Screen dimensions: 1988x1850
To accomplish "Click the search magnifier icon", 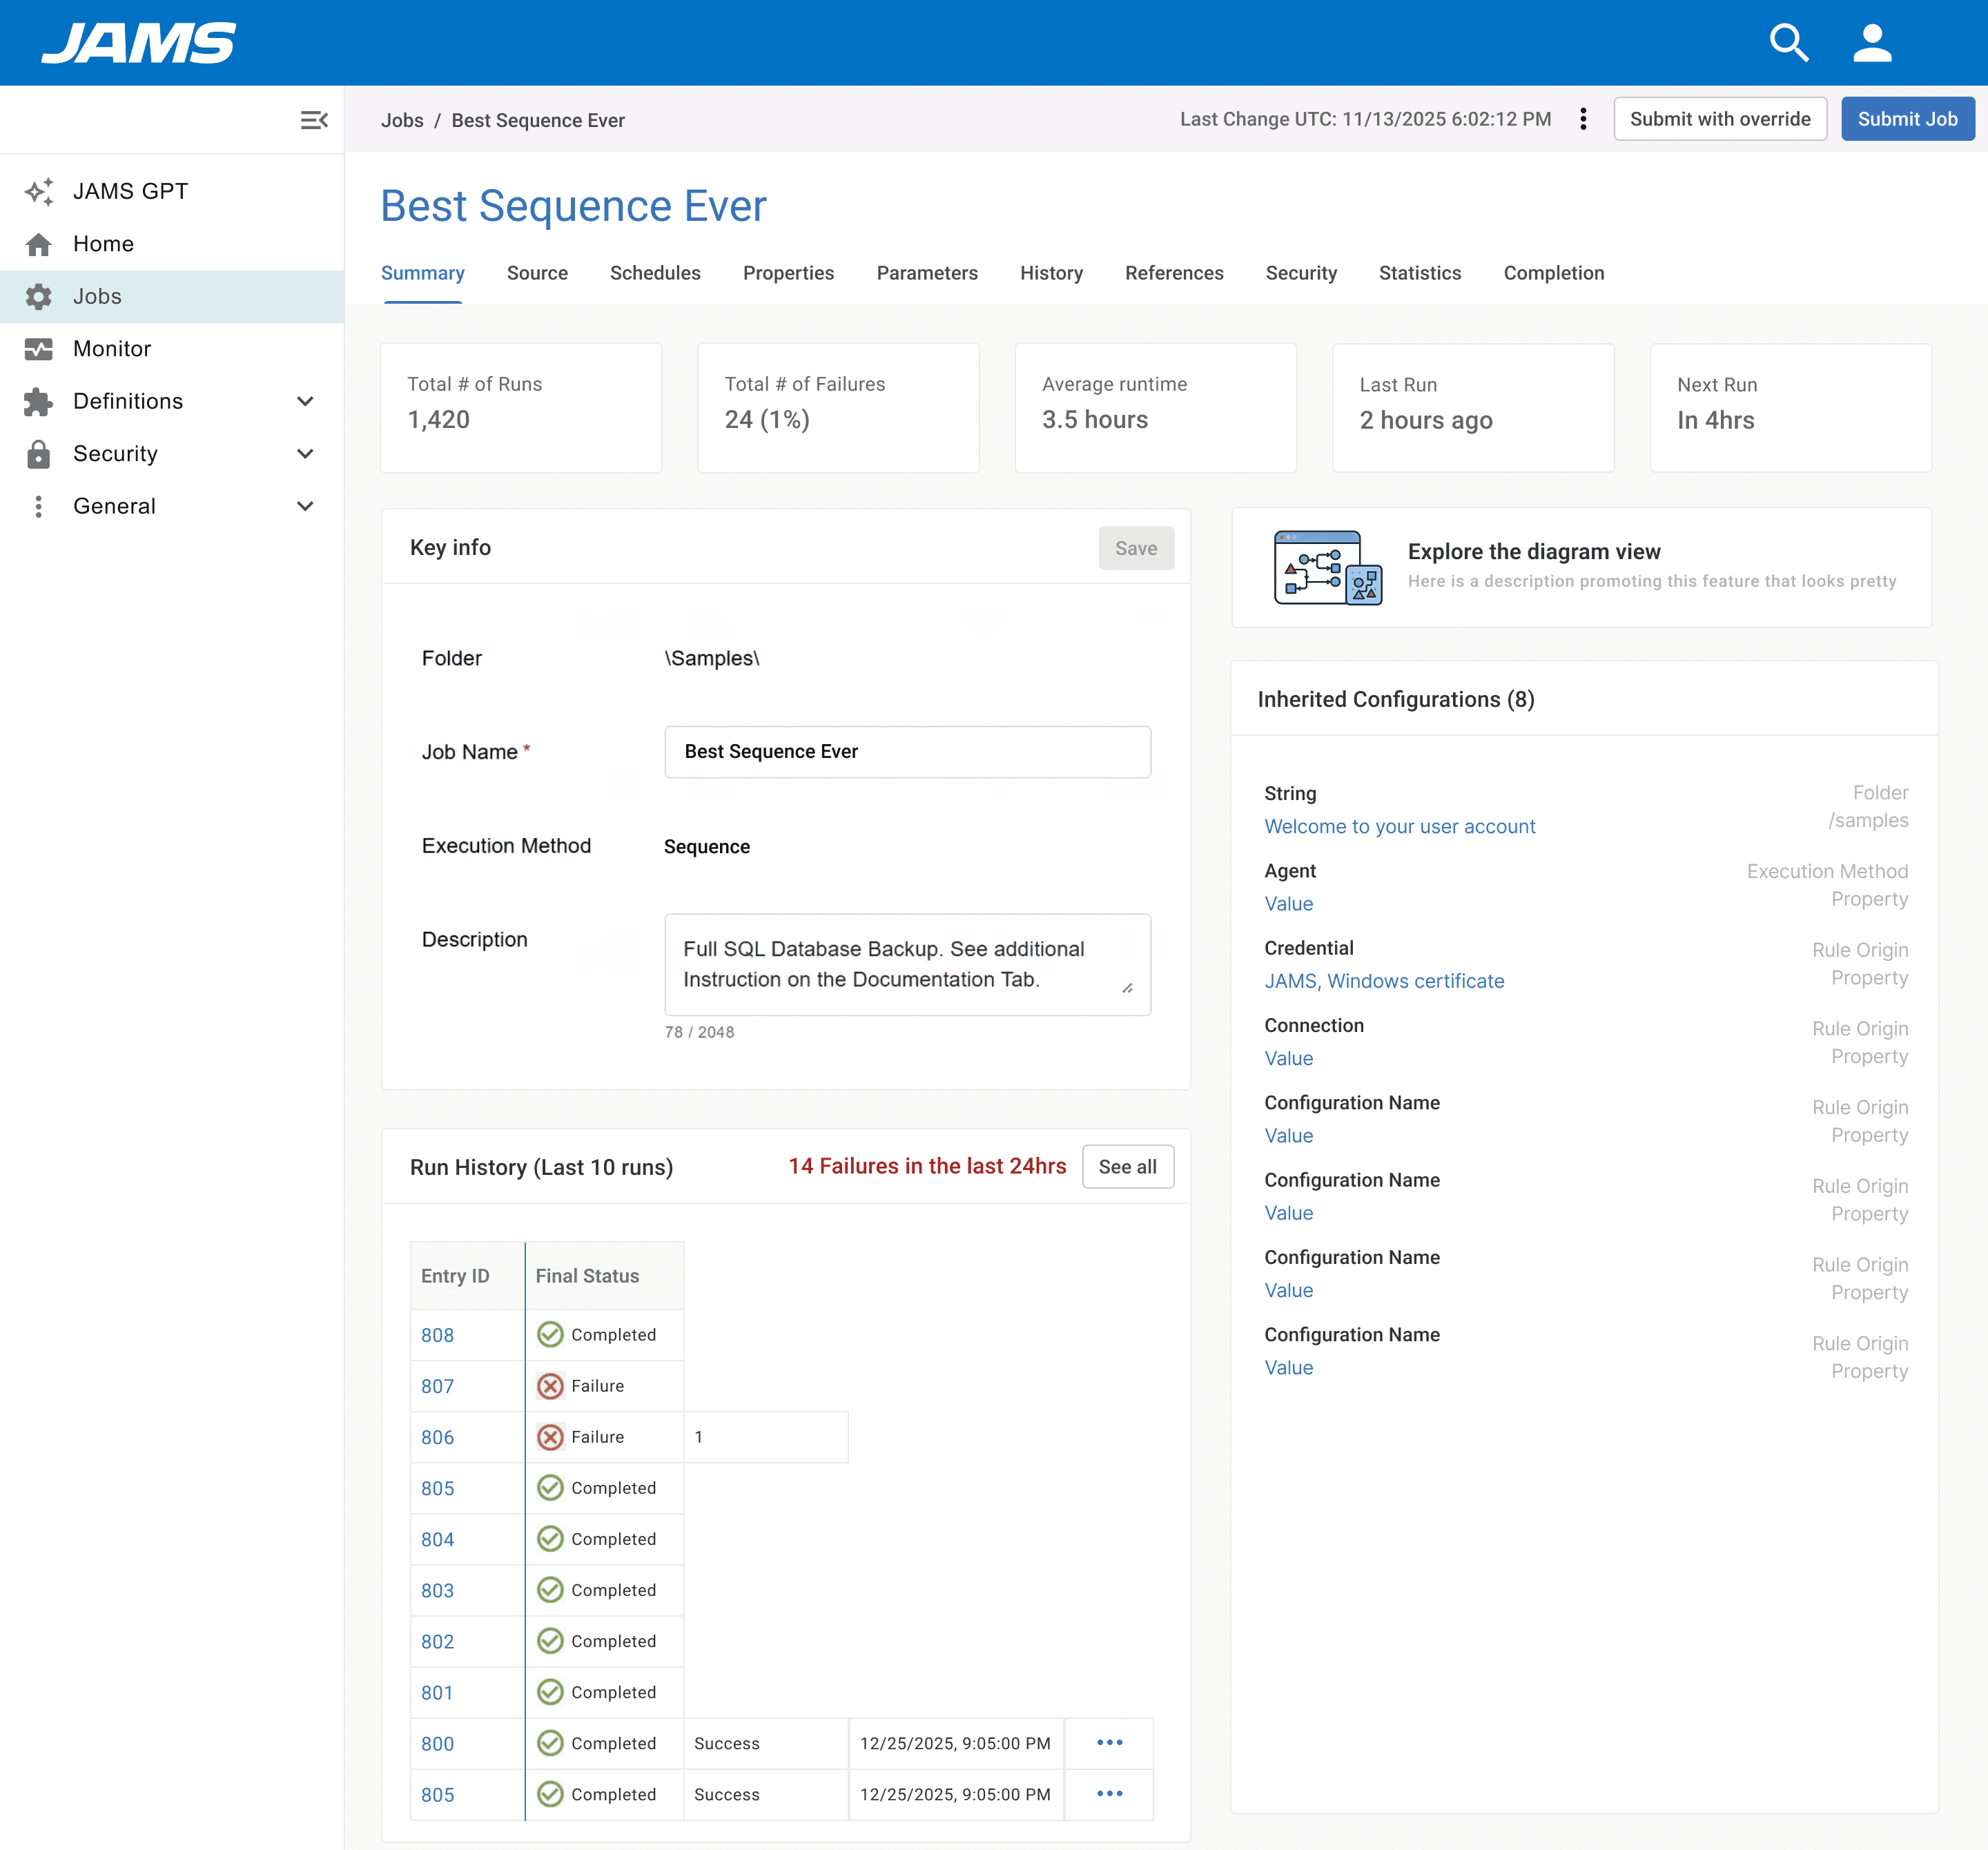I will 1788,43.
